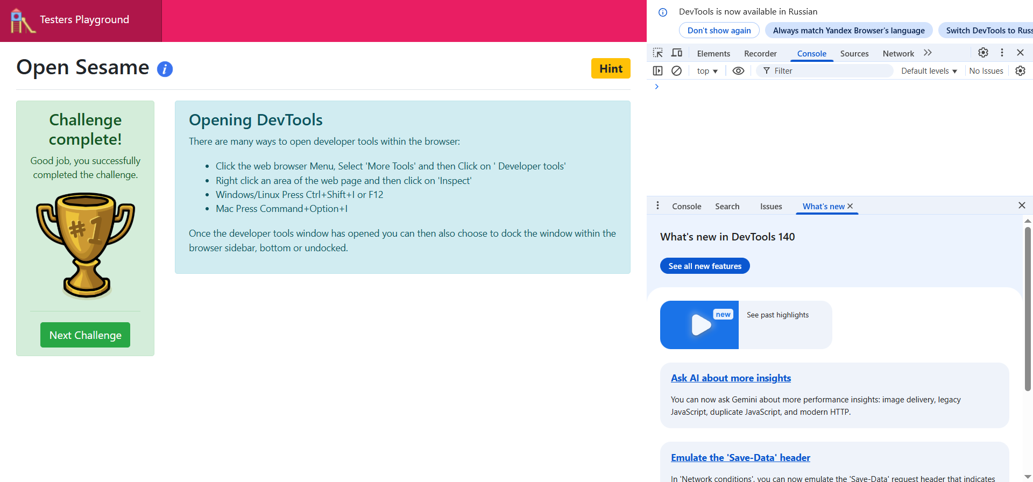Click 'Mac Press Command+Option+I' list item
1033x482 pixels.
coord(281,209)
